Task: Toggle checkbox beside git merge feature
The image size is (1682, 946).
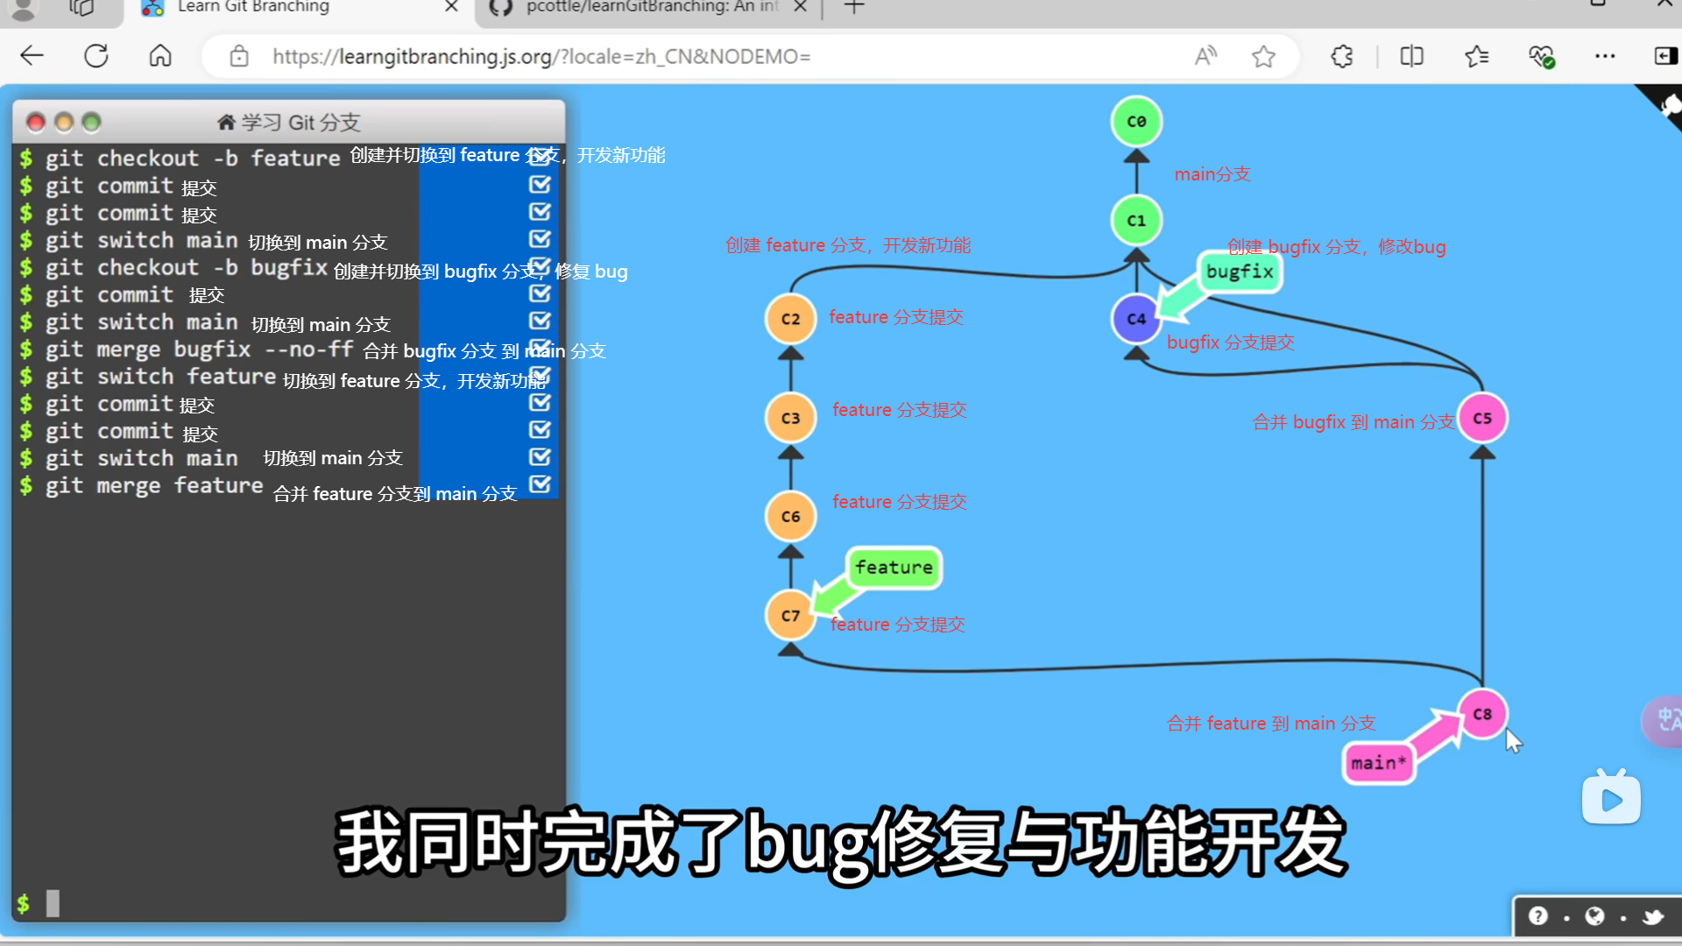Action: click(x=540, y=484)
